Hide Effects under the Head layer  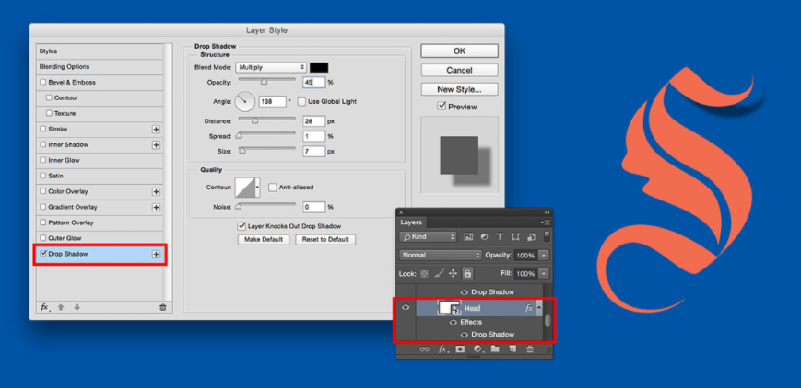pos(454,322)
